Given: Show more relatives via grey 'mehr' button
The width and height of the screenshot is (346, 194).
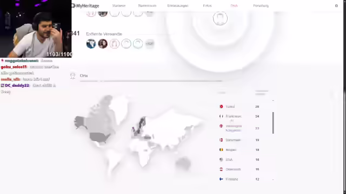Looking at the screenshot, I should (x=149, y=44).
